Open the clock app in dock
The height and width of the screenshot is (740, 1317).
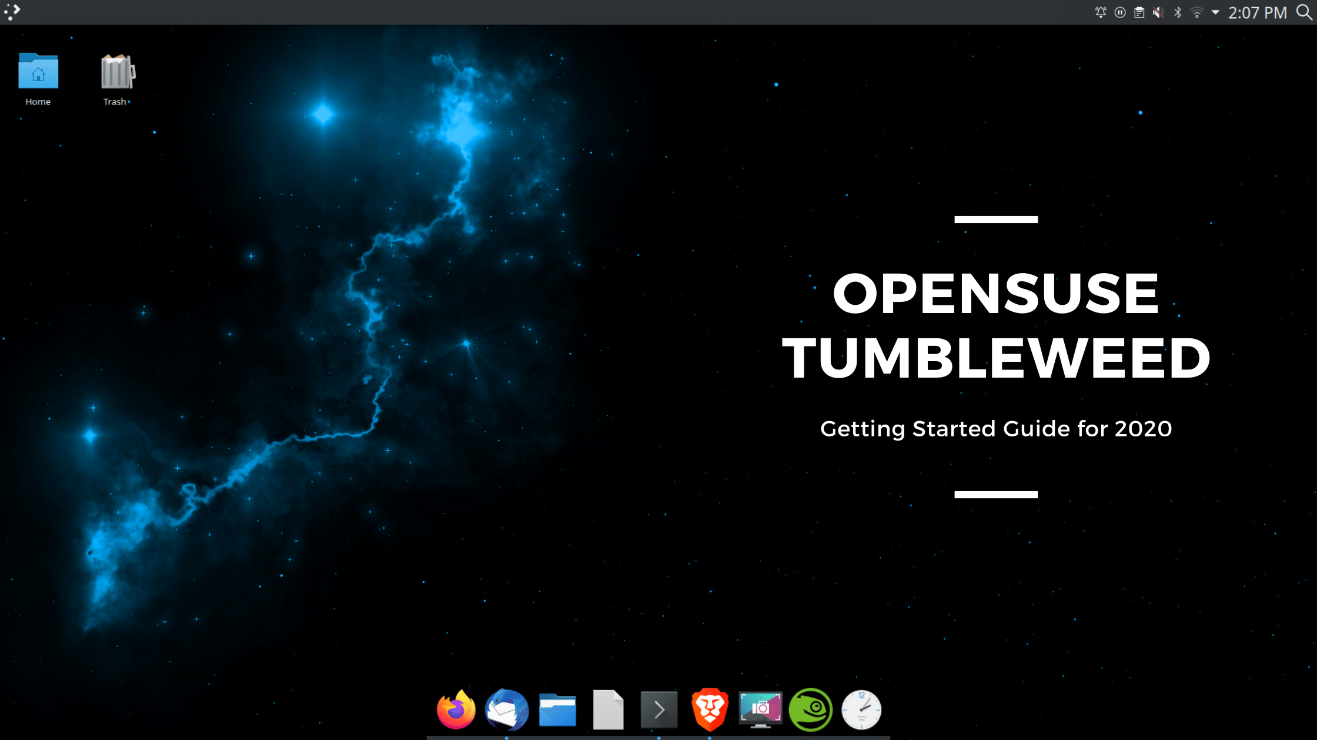pyautogui.click(x=861, y=709)
